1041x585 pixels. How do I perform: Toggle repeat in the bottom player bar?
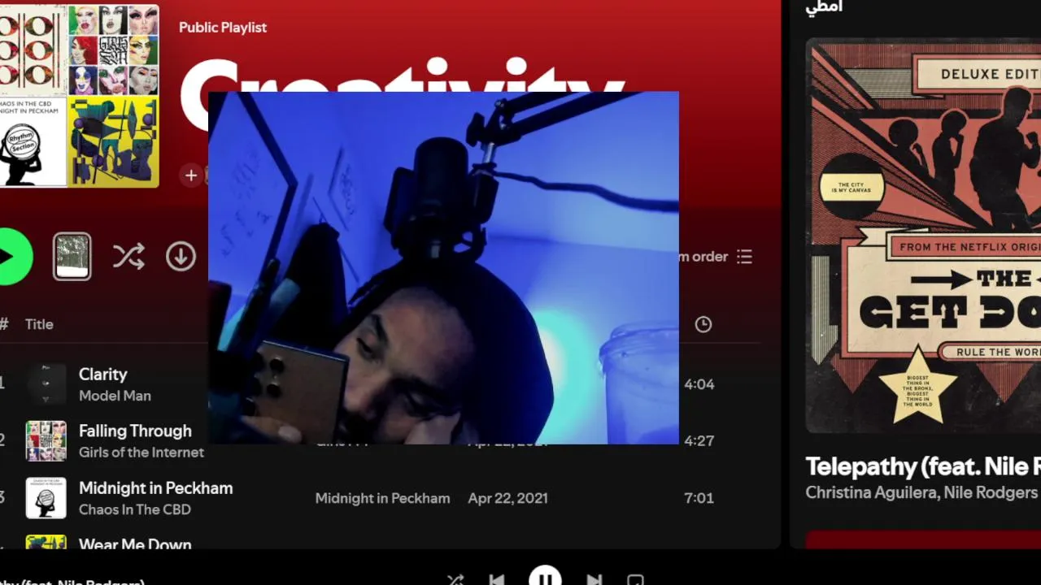[x=636, y=579]
